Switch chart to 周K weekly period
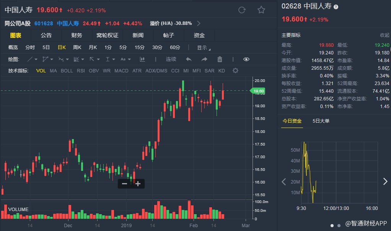Image resolution: width=391 pixels, height=231 pixels. pyautogui.click(x=77, y=48)
